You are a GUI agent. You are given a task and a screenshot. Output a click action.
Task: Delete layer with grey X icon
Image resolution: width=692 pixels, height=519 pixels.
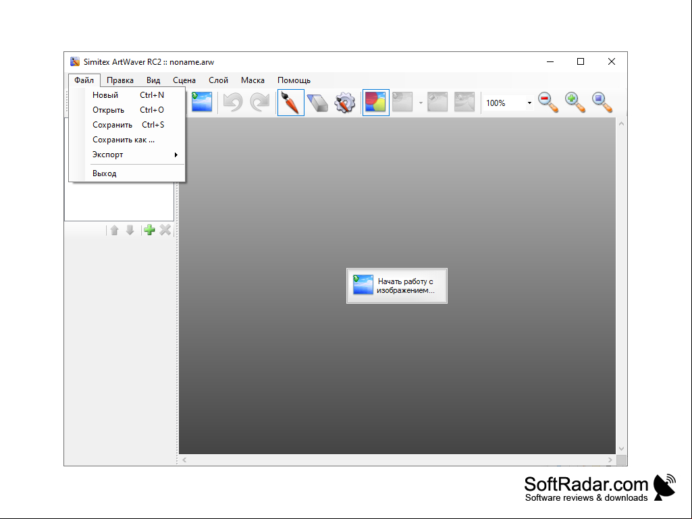(x=165, y=230)
